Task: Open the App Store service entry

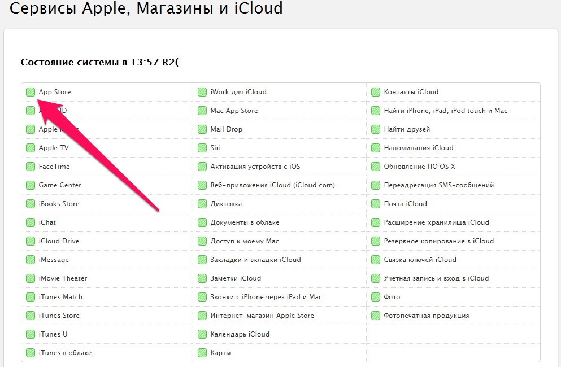Action: [55, 92]
